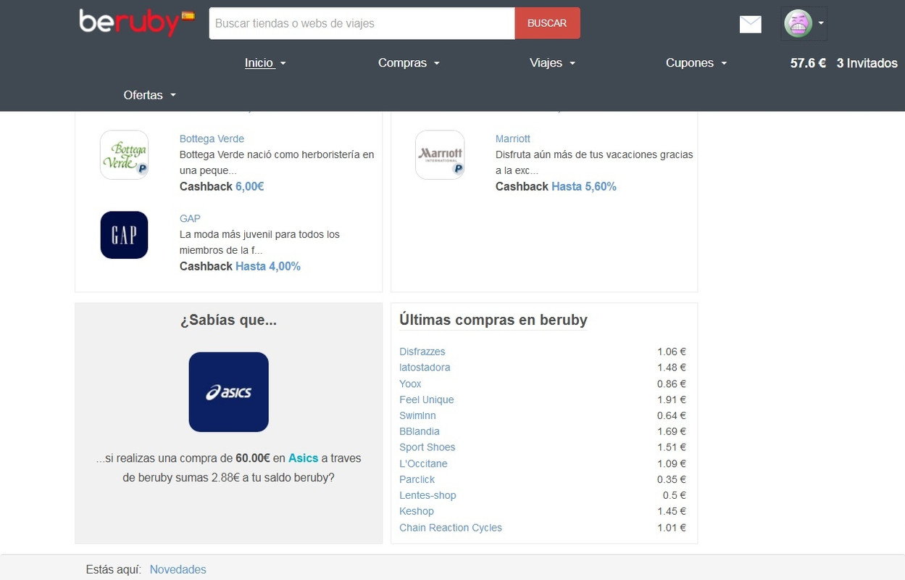This screenshot has height=580, width=905.
Task: Expand the Ofertas menu arrow
Action: [x=173, y=96]
